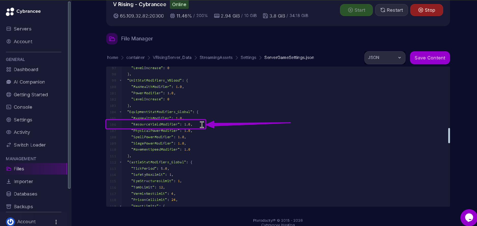477x226 pixels.
Task: Start the V Rising server
Action: [356, 10]
